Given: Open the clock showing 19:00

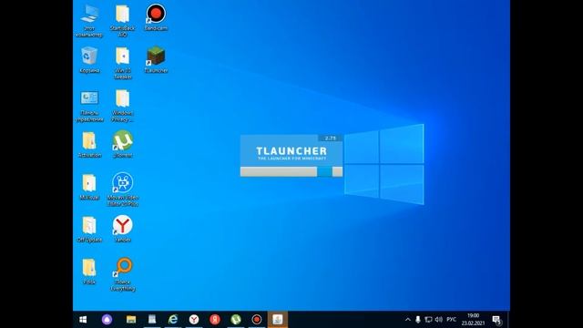Looking at the screenshot, I should tap(473, 320).
